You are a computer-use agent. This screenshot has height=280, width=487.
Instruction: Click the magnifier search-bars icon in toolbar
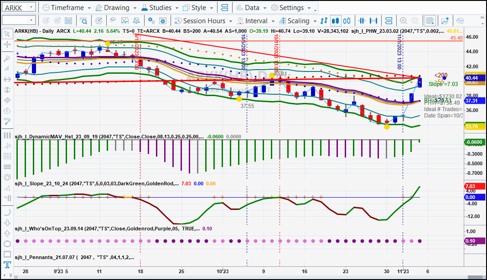pos(83,21)
